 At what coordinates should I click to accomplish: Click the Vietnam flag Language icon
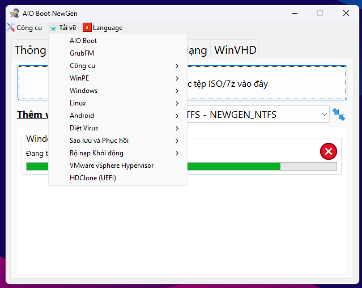tap(87, 27)
